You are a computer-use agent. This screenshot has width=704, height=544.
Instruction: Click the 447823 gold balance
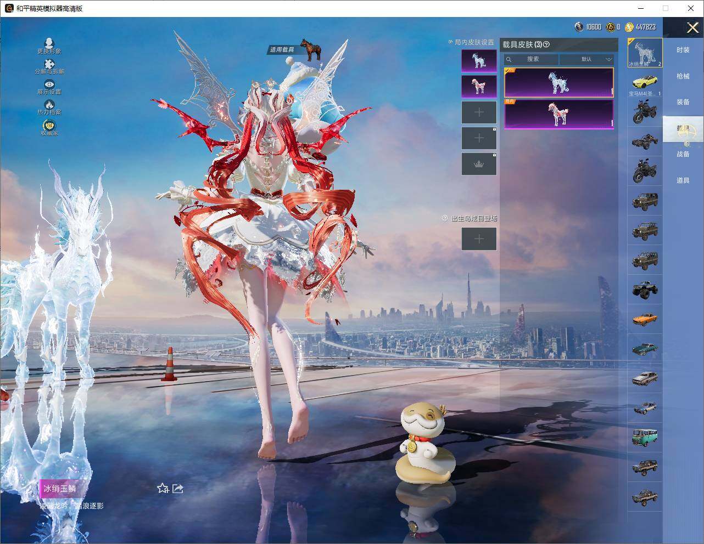(646, 27)
